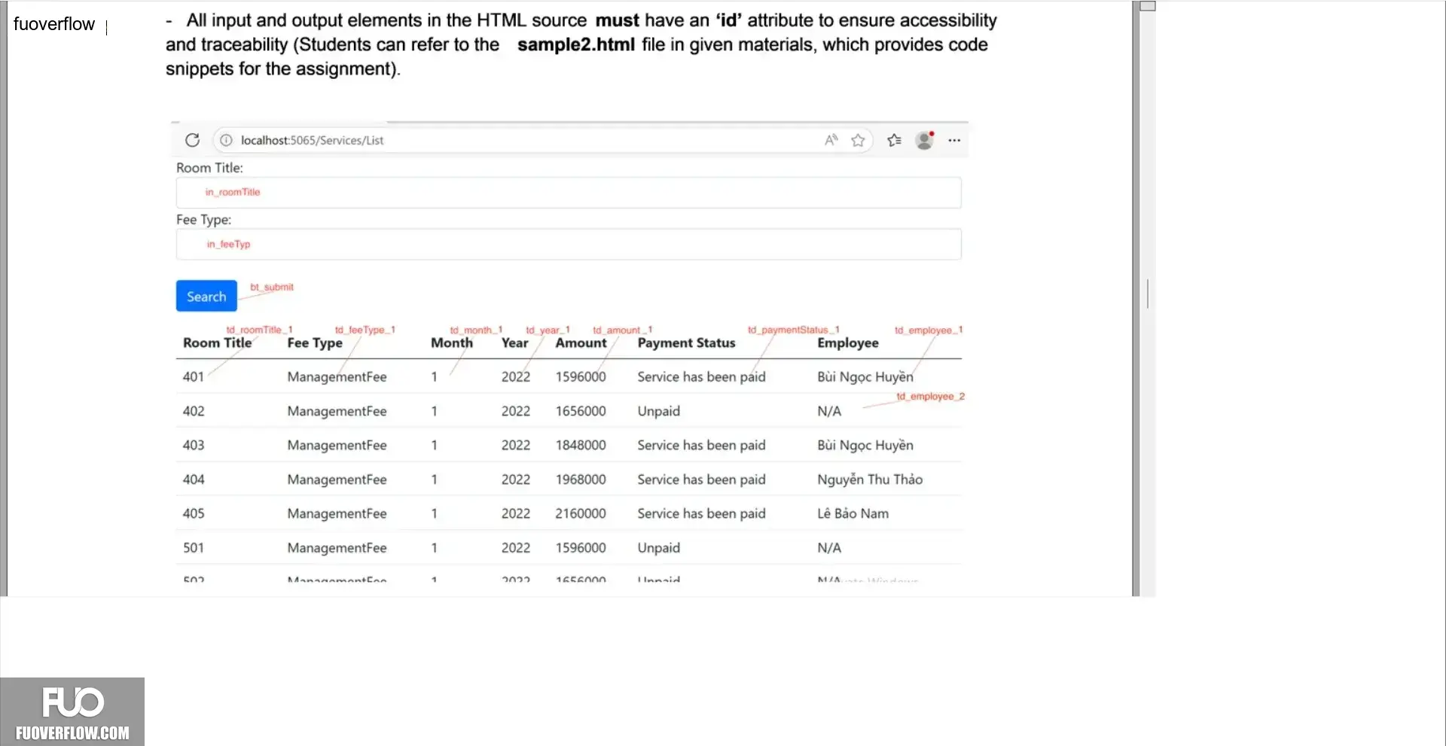
Task: Click employee Bùi Ngọc Huyền in room 401 row
Action: click(865, 377)
